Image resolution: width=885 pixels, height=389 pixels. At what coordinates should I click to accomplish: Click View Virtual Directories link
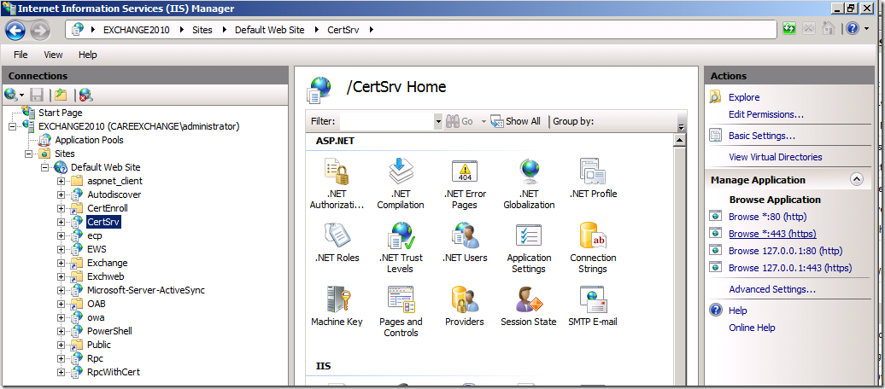click(775, 157)
